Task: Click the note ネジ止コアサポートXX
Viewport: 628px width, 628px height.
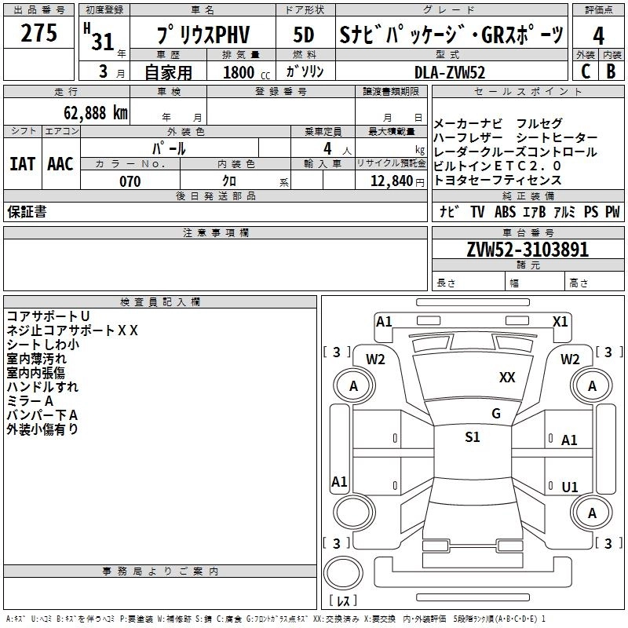Action: coord(72,330)
